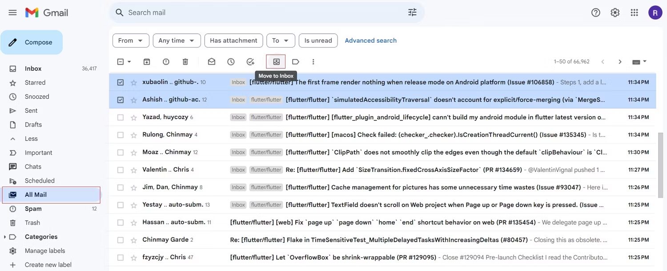Open the Advanced search link
667x271 pixels.
click(x=370, y=40)
